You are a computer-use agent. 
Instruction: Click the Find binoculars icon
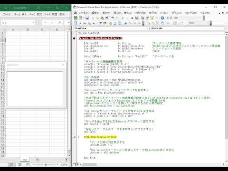(107, 18)
